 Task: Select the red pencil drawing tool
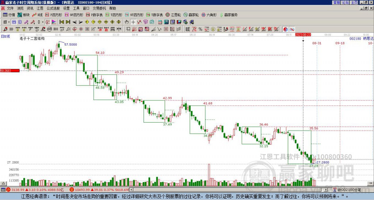5,29
